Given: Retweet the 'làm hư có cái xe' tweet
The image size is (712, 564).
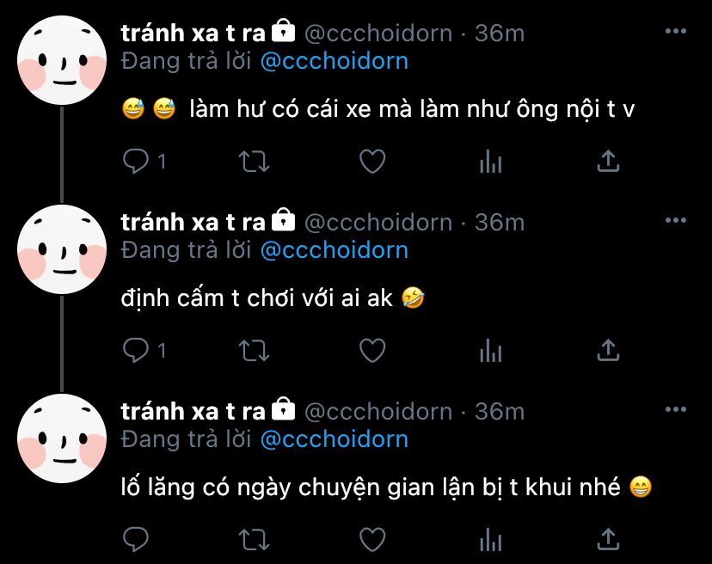Looking at the screenshot, I should [x=255, y=162].
